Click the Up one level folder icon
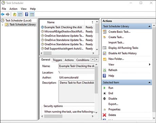Viewport: 156px width, 123px height. [15, 14]
